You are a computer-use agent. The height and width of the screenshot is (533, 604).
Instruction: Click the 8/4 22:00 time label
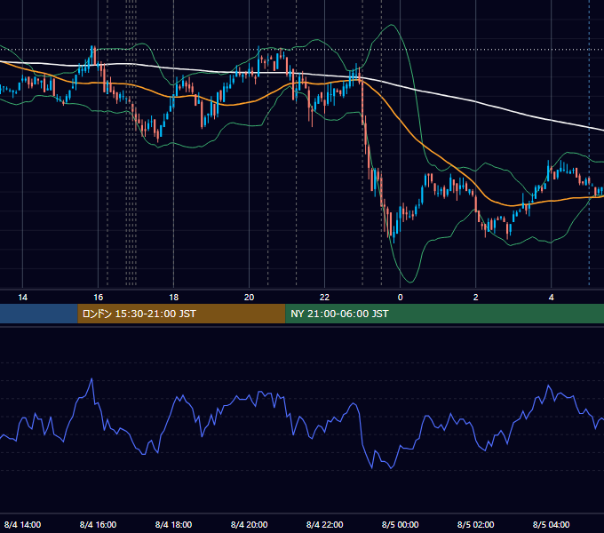pos(325,524)
